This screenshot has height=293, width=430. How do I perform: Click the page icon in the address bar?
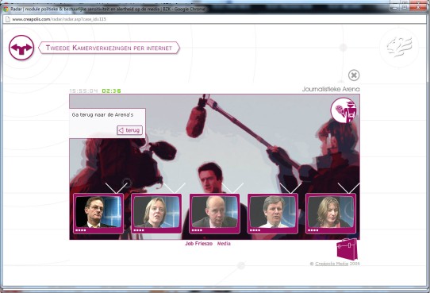click(x=8, y=19)
